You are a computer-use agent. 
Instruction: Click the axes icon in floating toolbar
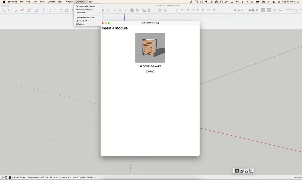coord(246,171)
